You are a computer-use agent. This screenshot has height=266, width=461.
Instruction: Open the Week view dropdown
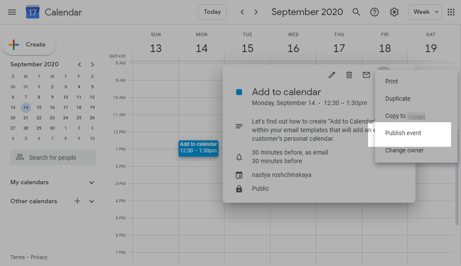(425, 12)
